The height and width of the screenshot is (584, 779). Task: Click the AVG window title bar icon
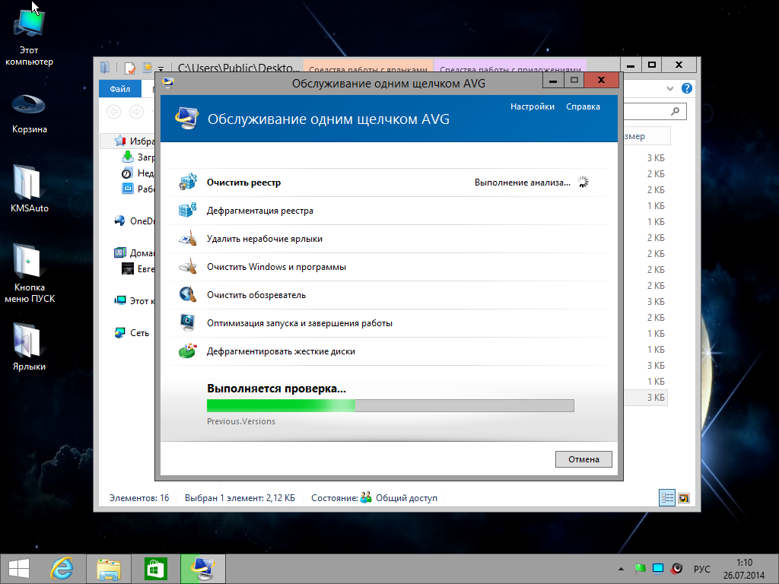(x=168, y=82)
